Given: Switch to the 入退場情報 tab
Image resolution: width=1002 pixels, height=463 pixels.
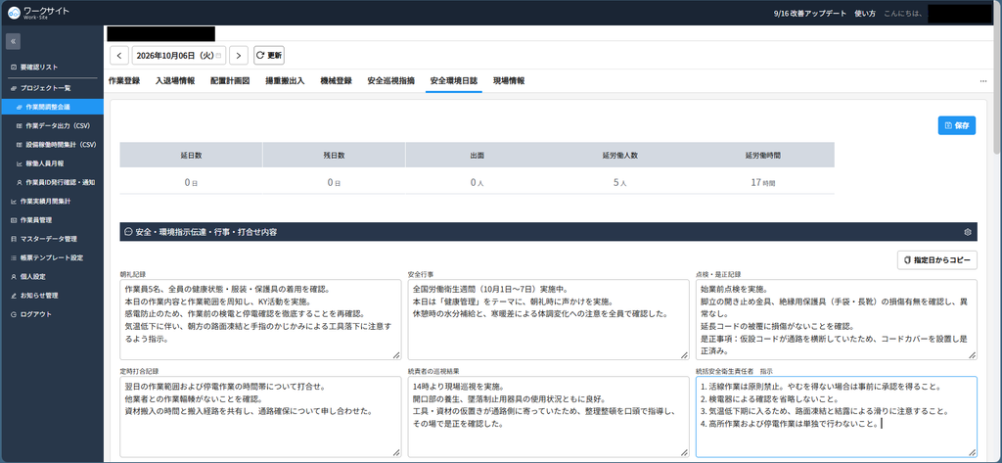Looking at the screenshot, I should [x=175, y=81].
